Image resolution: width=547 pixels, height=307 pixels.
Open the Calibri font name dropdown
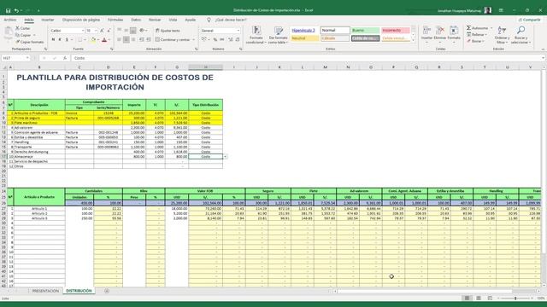[x=83, y=31]
